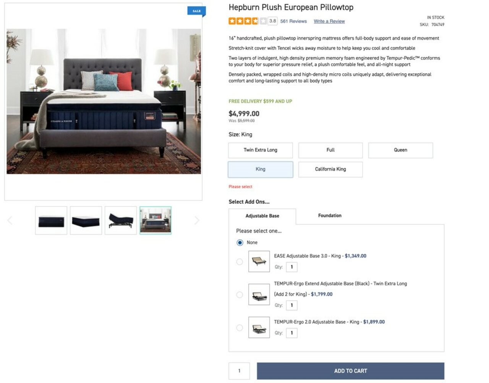Image resolution: width=489 pixels, height=383 pixels.
Task: Select EASE Adjustable Base 3.0 radio button
Action: pos(240,262)
